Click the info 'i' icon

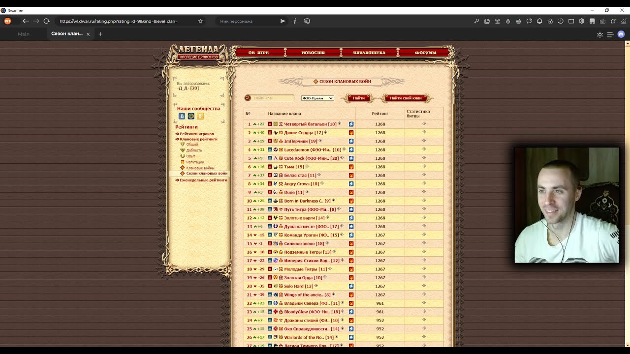pyautogui.click(x=295, y=21)
